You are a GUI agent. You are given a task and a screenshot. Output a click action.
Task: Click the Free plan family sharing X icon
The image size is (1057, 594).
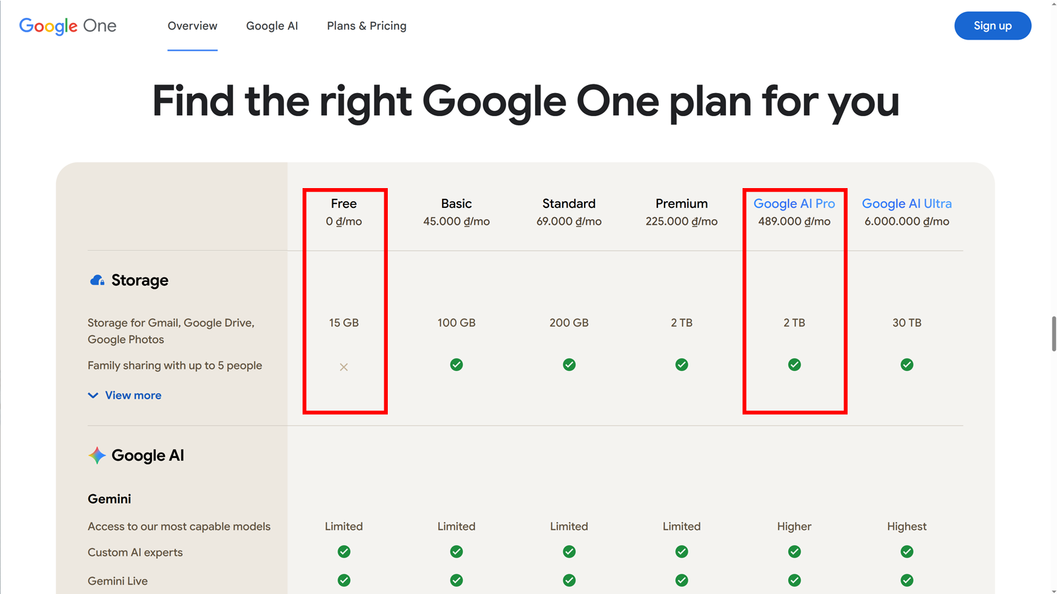pos(344,367)
